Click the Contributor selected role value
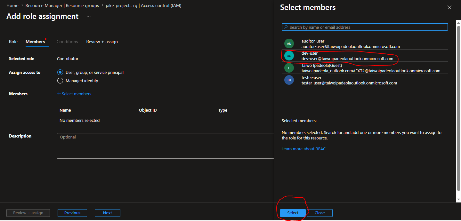 pyautogui.click(x=68, y=59)
